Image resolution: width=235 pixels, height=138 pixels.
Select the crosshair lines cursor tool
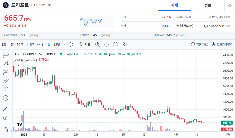(x=6, y=55)
